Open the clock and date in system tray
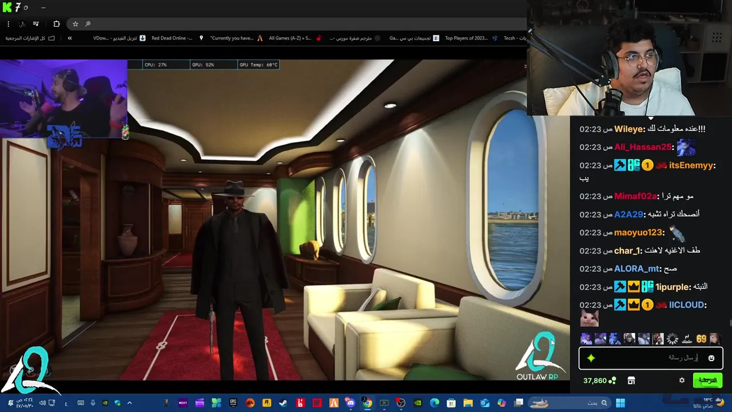This screenshot has height=412, width=732. (25, 403)
